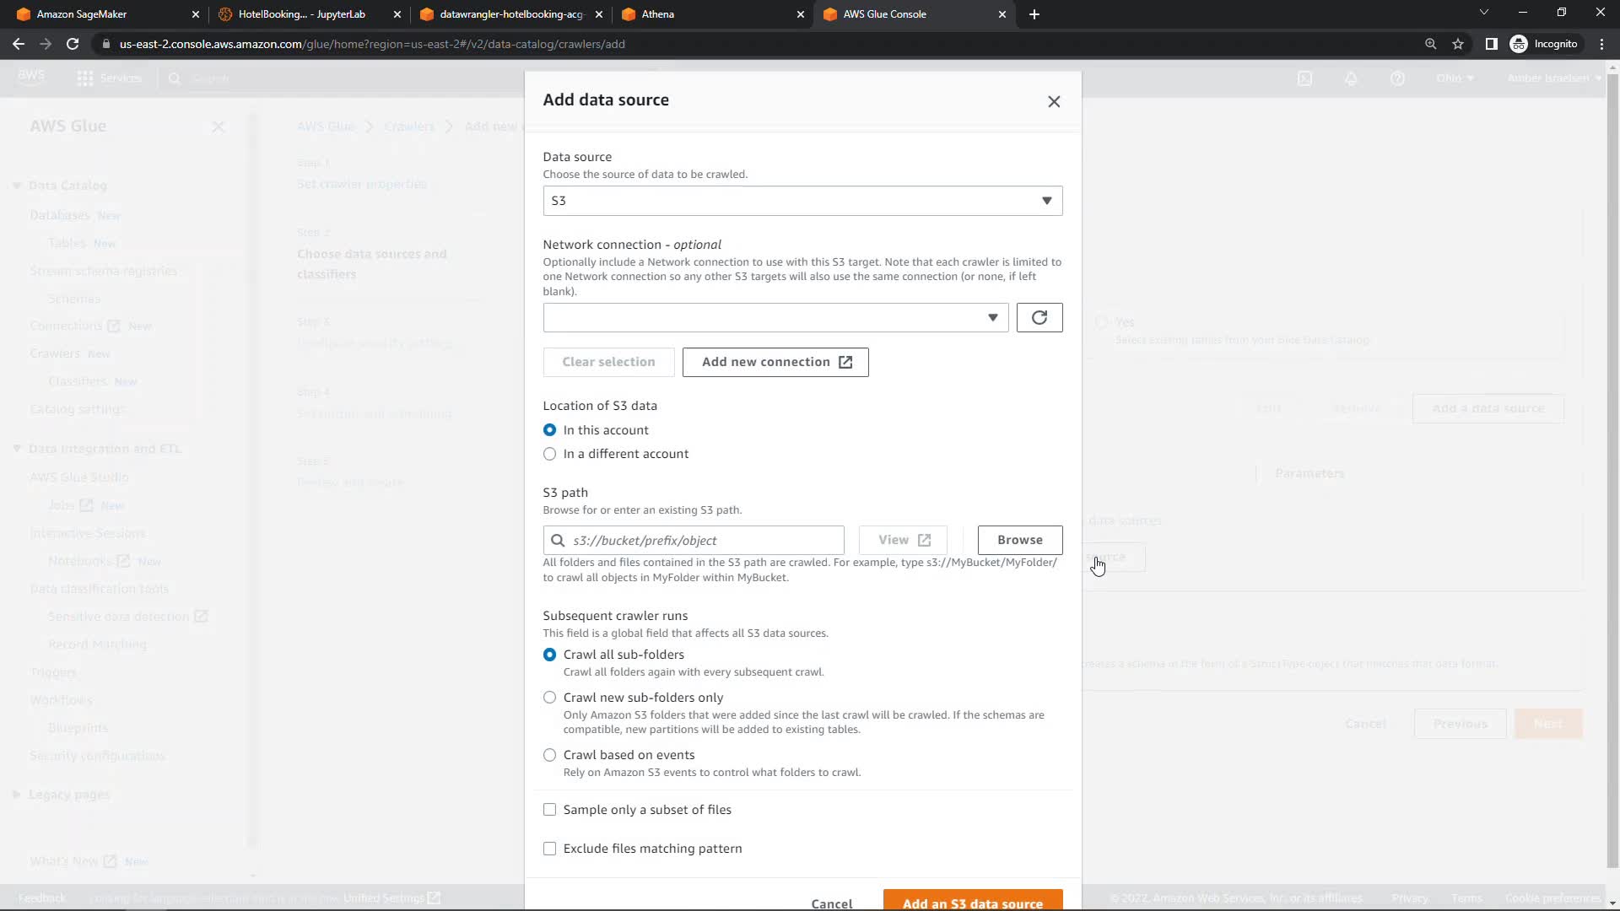Check Exclude files matching pattern
The width and height of the screenshot is (1620, 911).
coord(550,849)
